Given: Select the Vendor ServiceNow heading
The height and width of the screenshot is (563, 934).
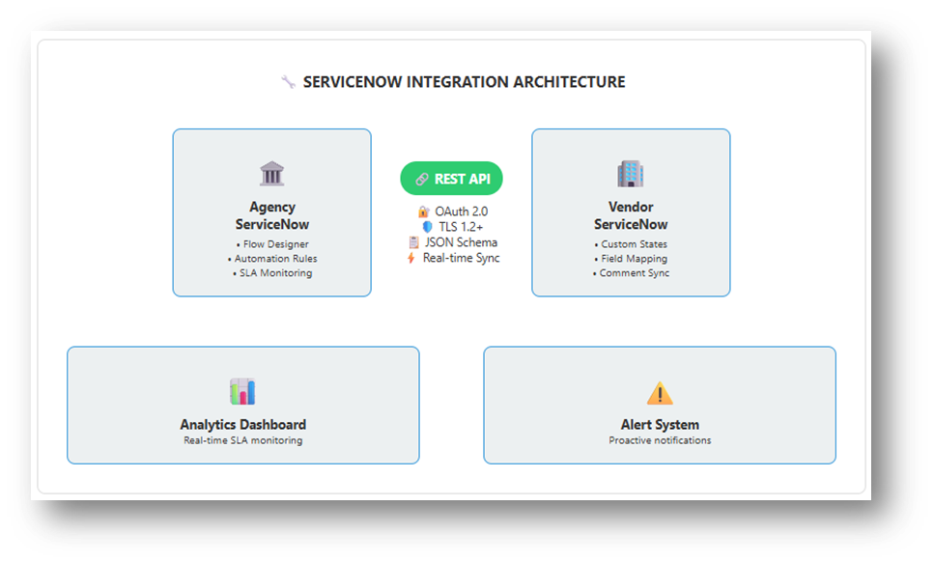Looking at the screenshot, I should tap(631, 215).
